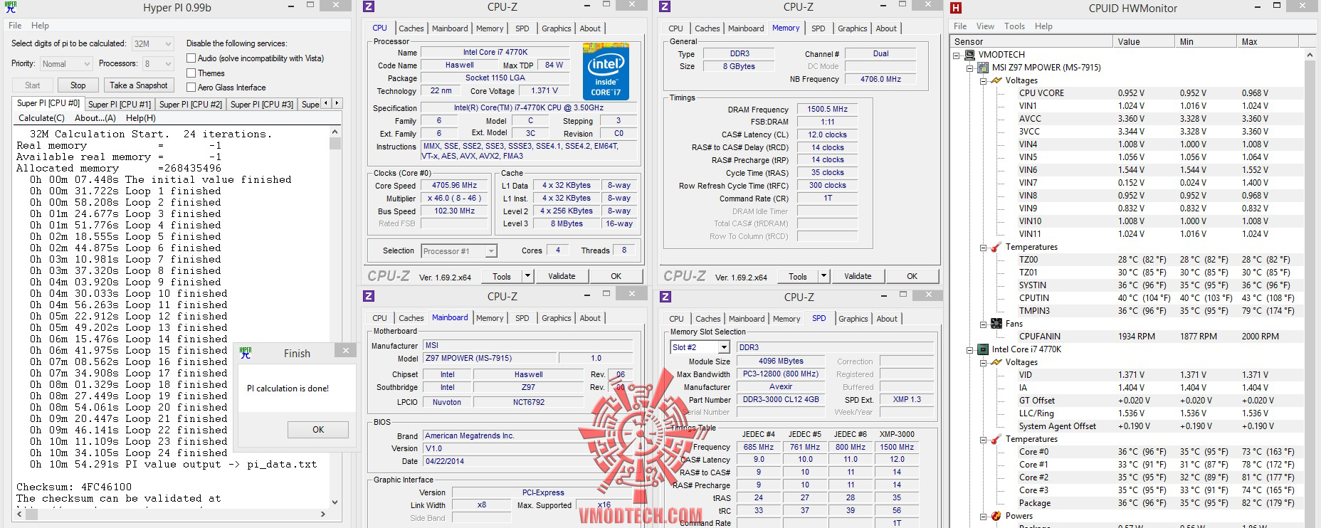Click the Stop button in Hyper PI

(78, 85)
